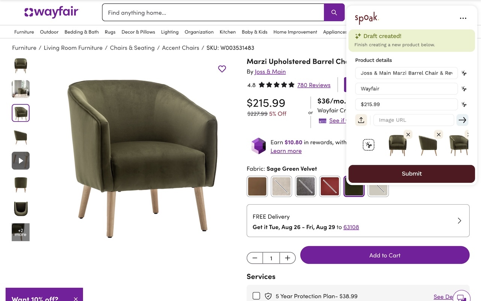Open the Lighting category menu
Screen dimensions: 481x301
pos(170,32)
